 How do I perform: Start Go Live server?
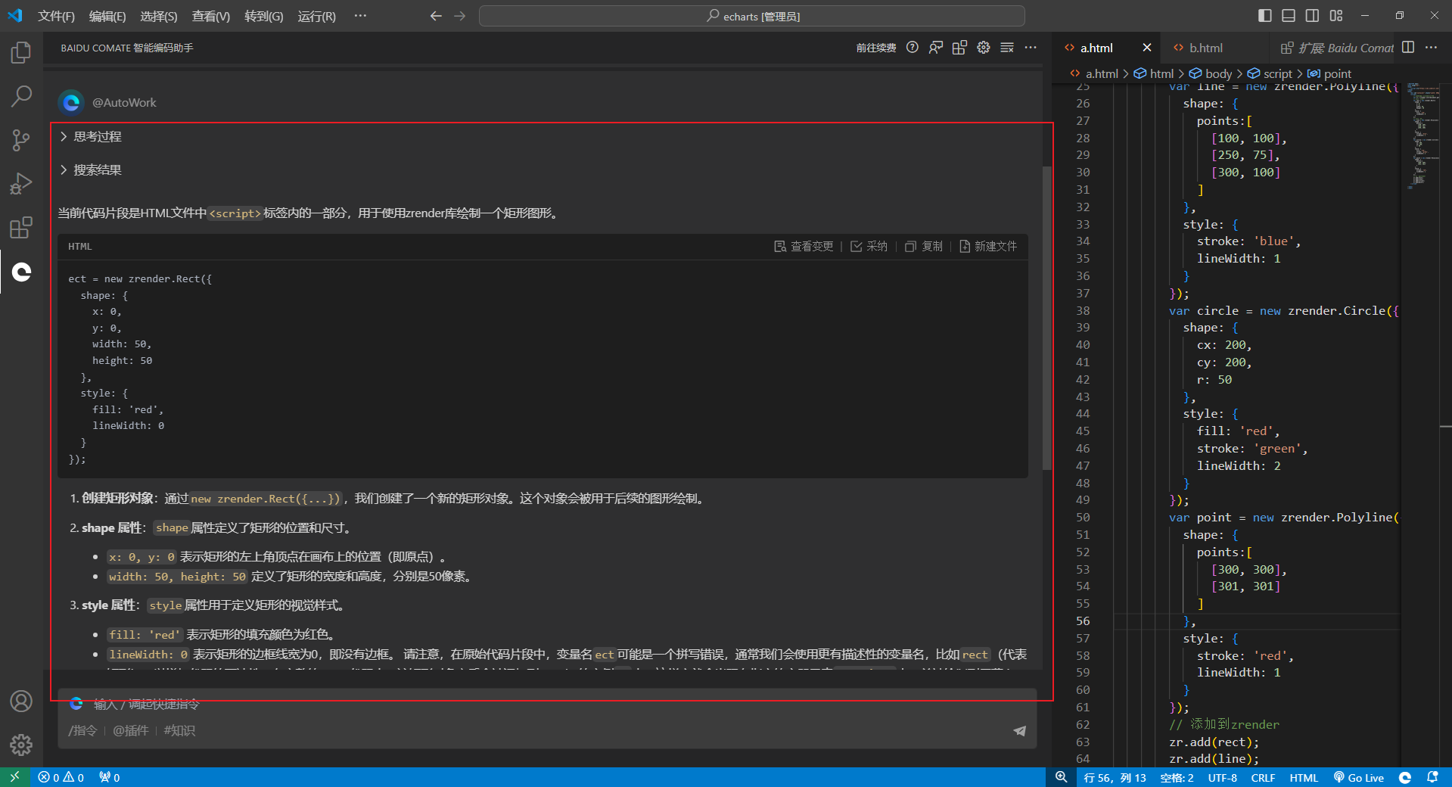[1359, 777]
